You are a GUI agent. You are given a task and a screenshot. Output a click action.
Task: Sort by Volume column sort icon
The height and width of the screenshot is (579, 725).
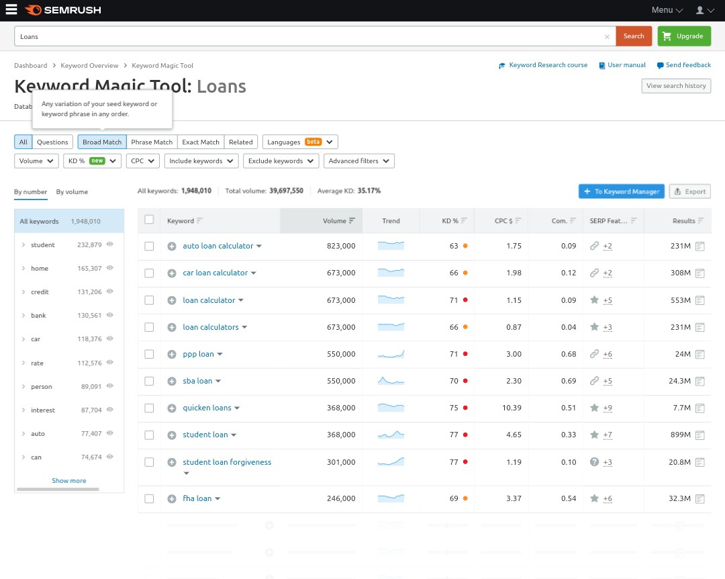click(352, 221)
